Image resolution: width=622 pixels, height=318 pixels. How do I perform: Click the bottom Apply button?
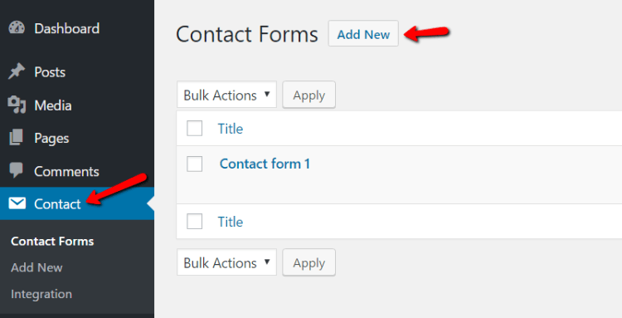(309, 262)
